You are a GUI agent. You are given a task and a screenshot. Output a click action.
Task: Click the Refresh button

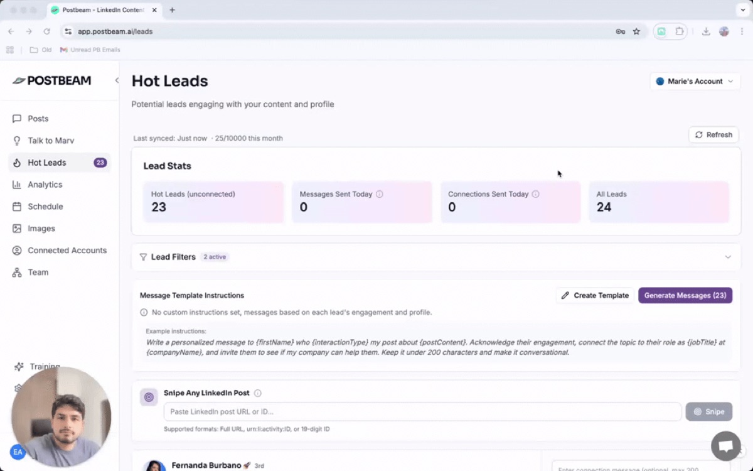point(713,134)
